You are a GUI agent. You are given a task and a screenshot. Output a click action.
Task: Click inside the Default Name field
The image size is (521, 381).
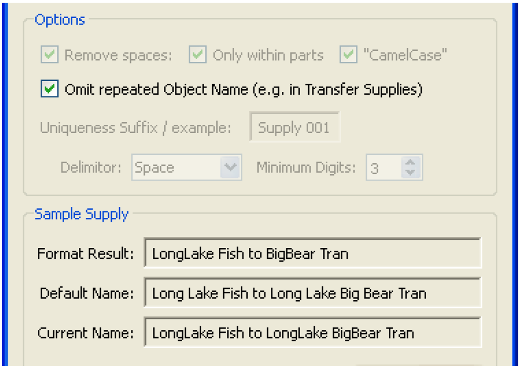(x=312, y=293)
